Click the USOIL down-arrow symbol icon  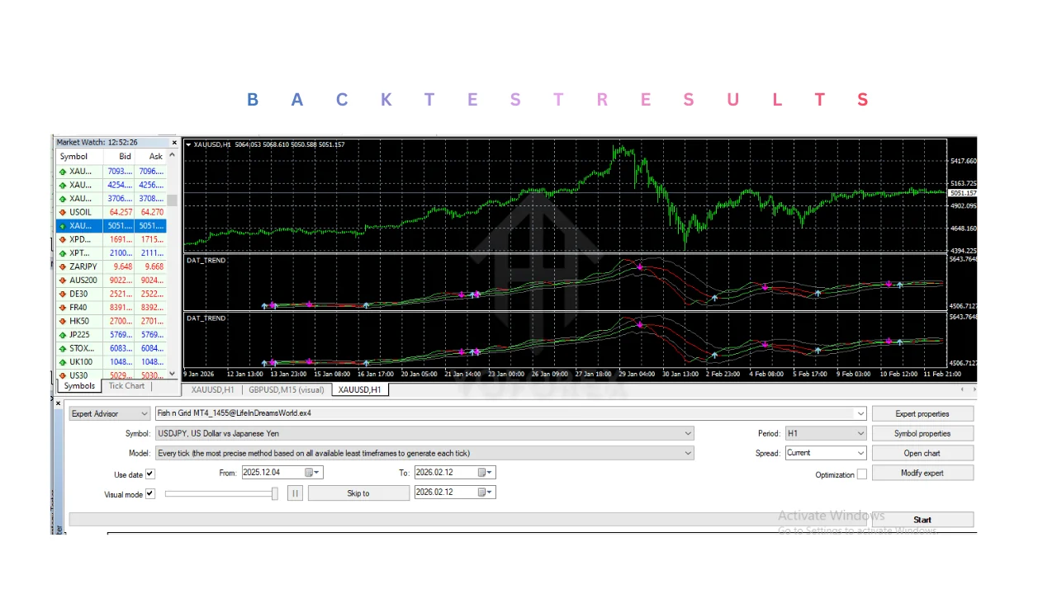tap(62, 212)
